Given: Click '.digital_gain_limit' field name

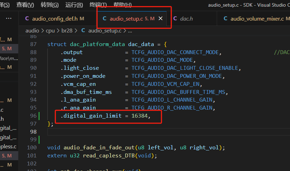Looking at the screenshot, I should point(91,116).
